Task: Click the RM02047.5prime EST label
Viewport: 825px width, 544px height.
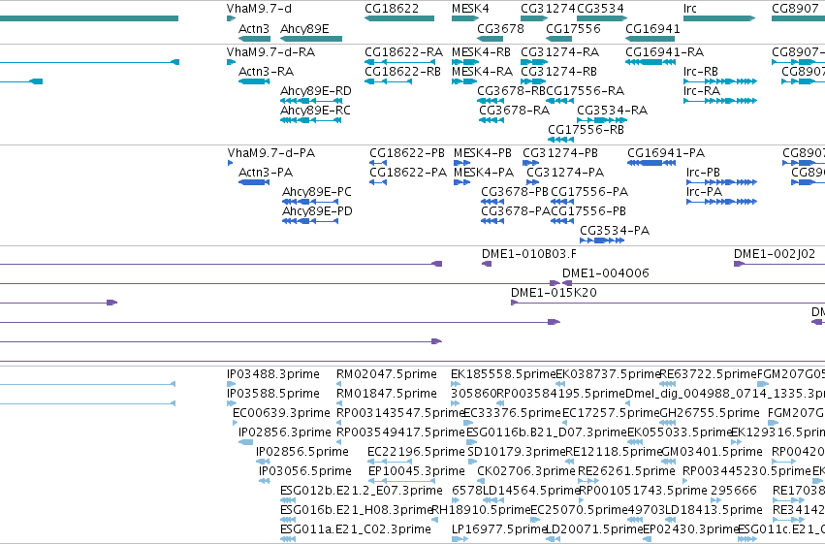Action: (387, 374)
